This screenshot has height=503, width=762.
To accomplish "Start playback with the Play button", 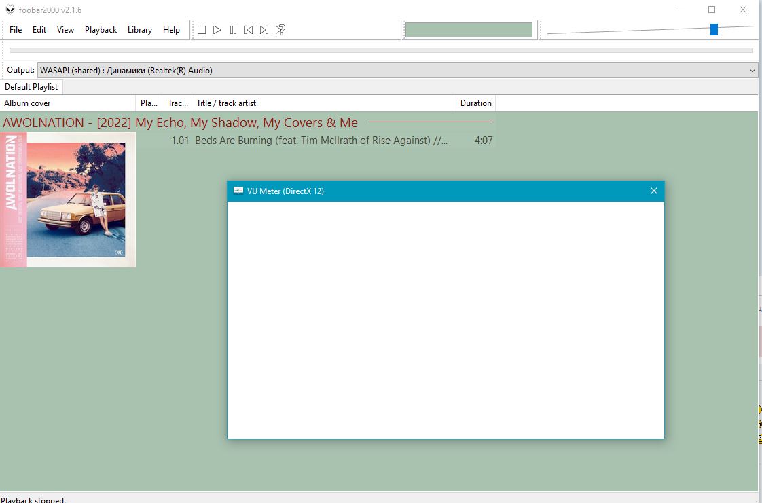I will (x=217, y=30).
